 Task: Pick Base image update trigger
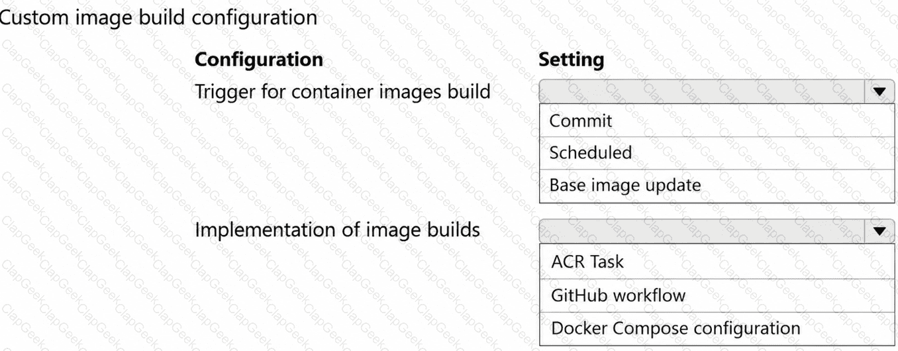(x=717, y=185)
